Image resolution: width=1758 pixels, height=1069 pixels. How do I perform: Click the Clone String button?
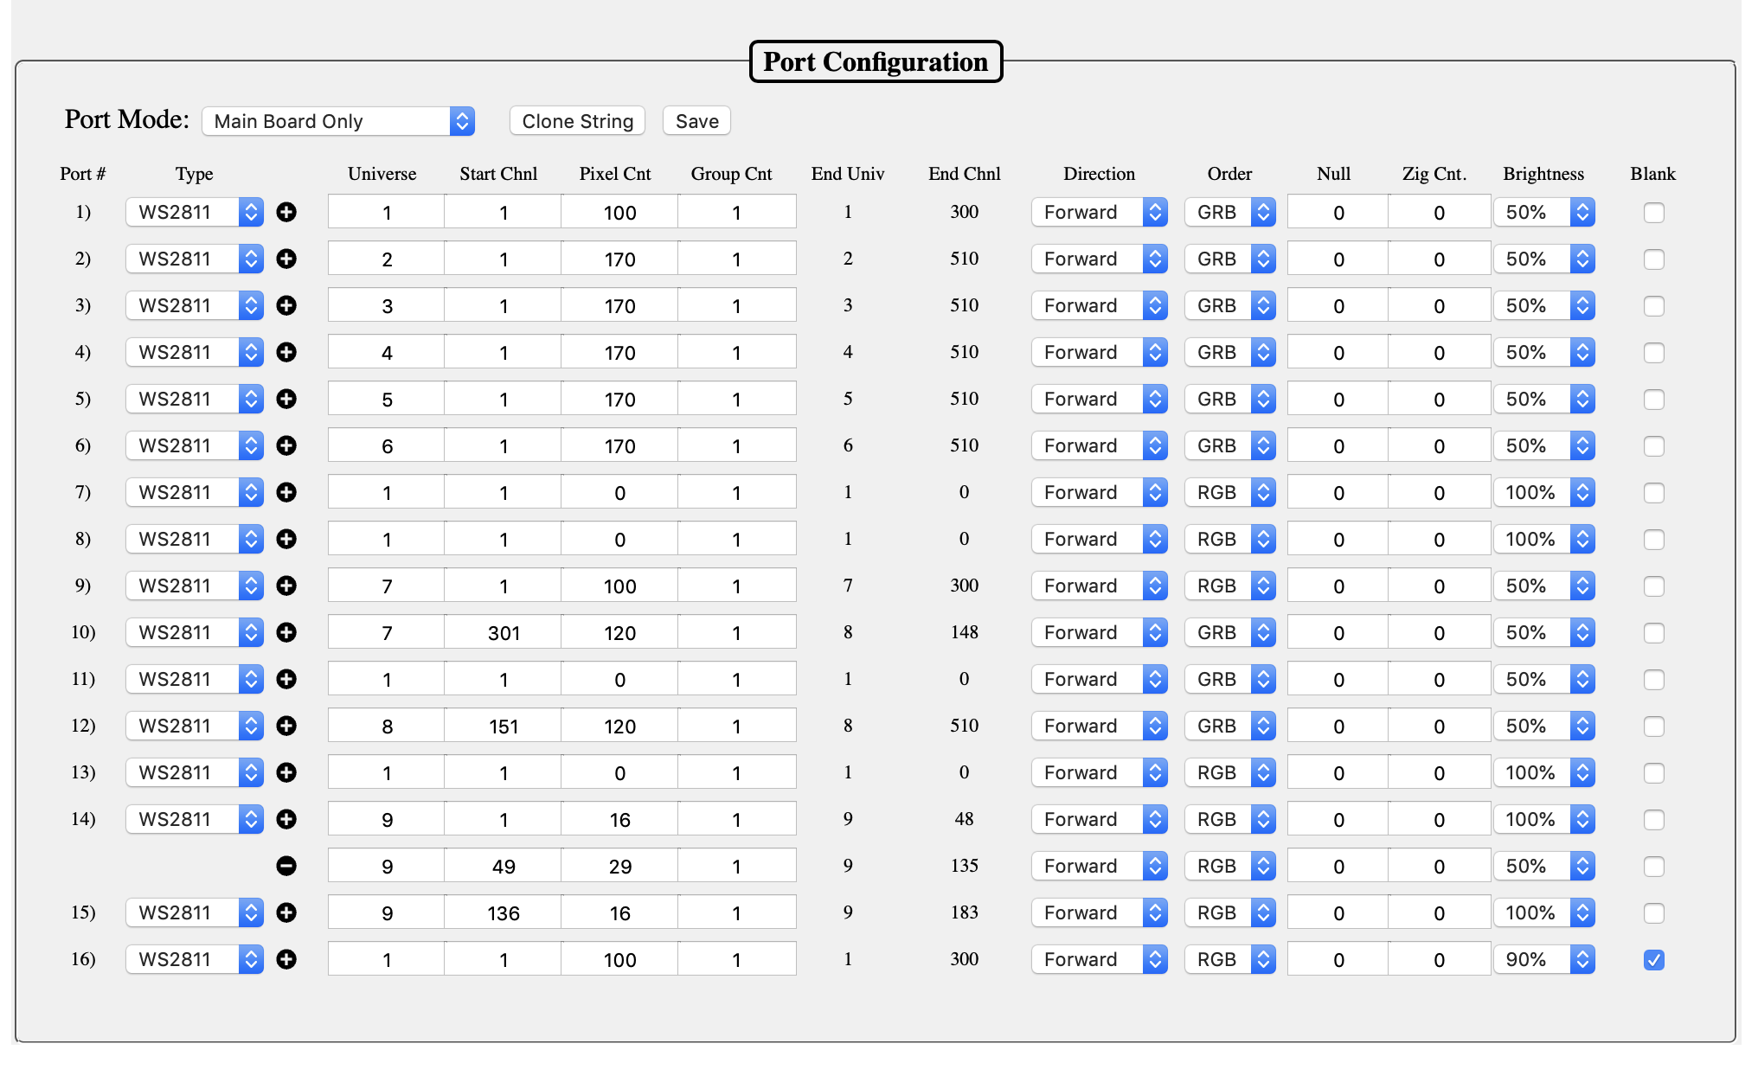coord(576,120)
